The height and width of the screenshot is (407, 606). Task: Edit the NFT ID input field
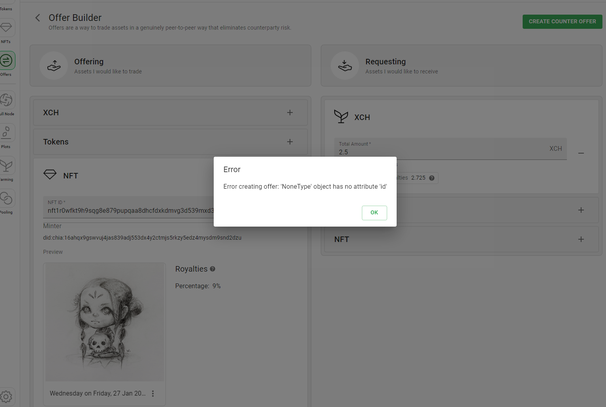tap(130, 210)
